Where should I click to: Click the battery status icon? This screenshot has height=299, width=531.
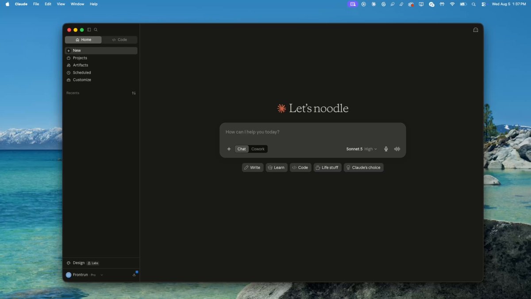point(463,4)
